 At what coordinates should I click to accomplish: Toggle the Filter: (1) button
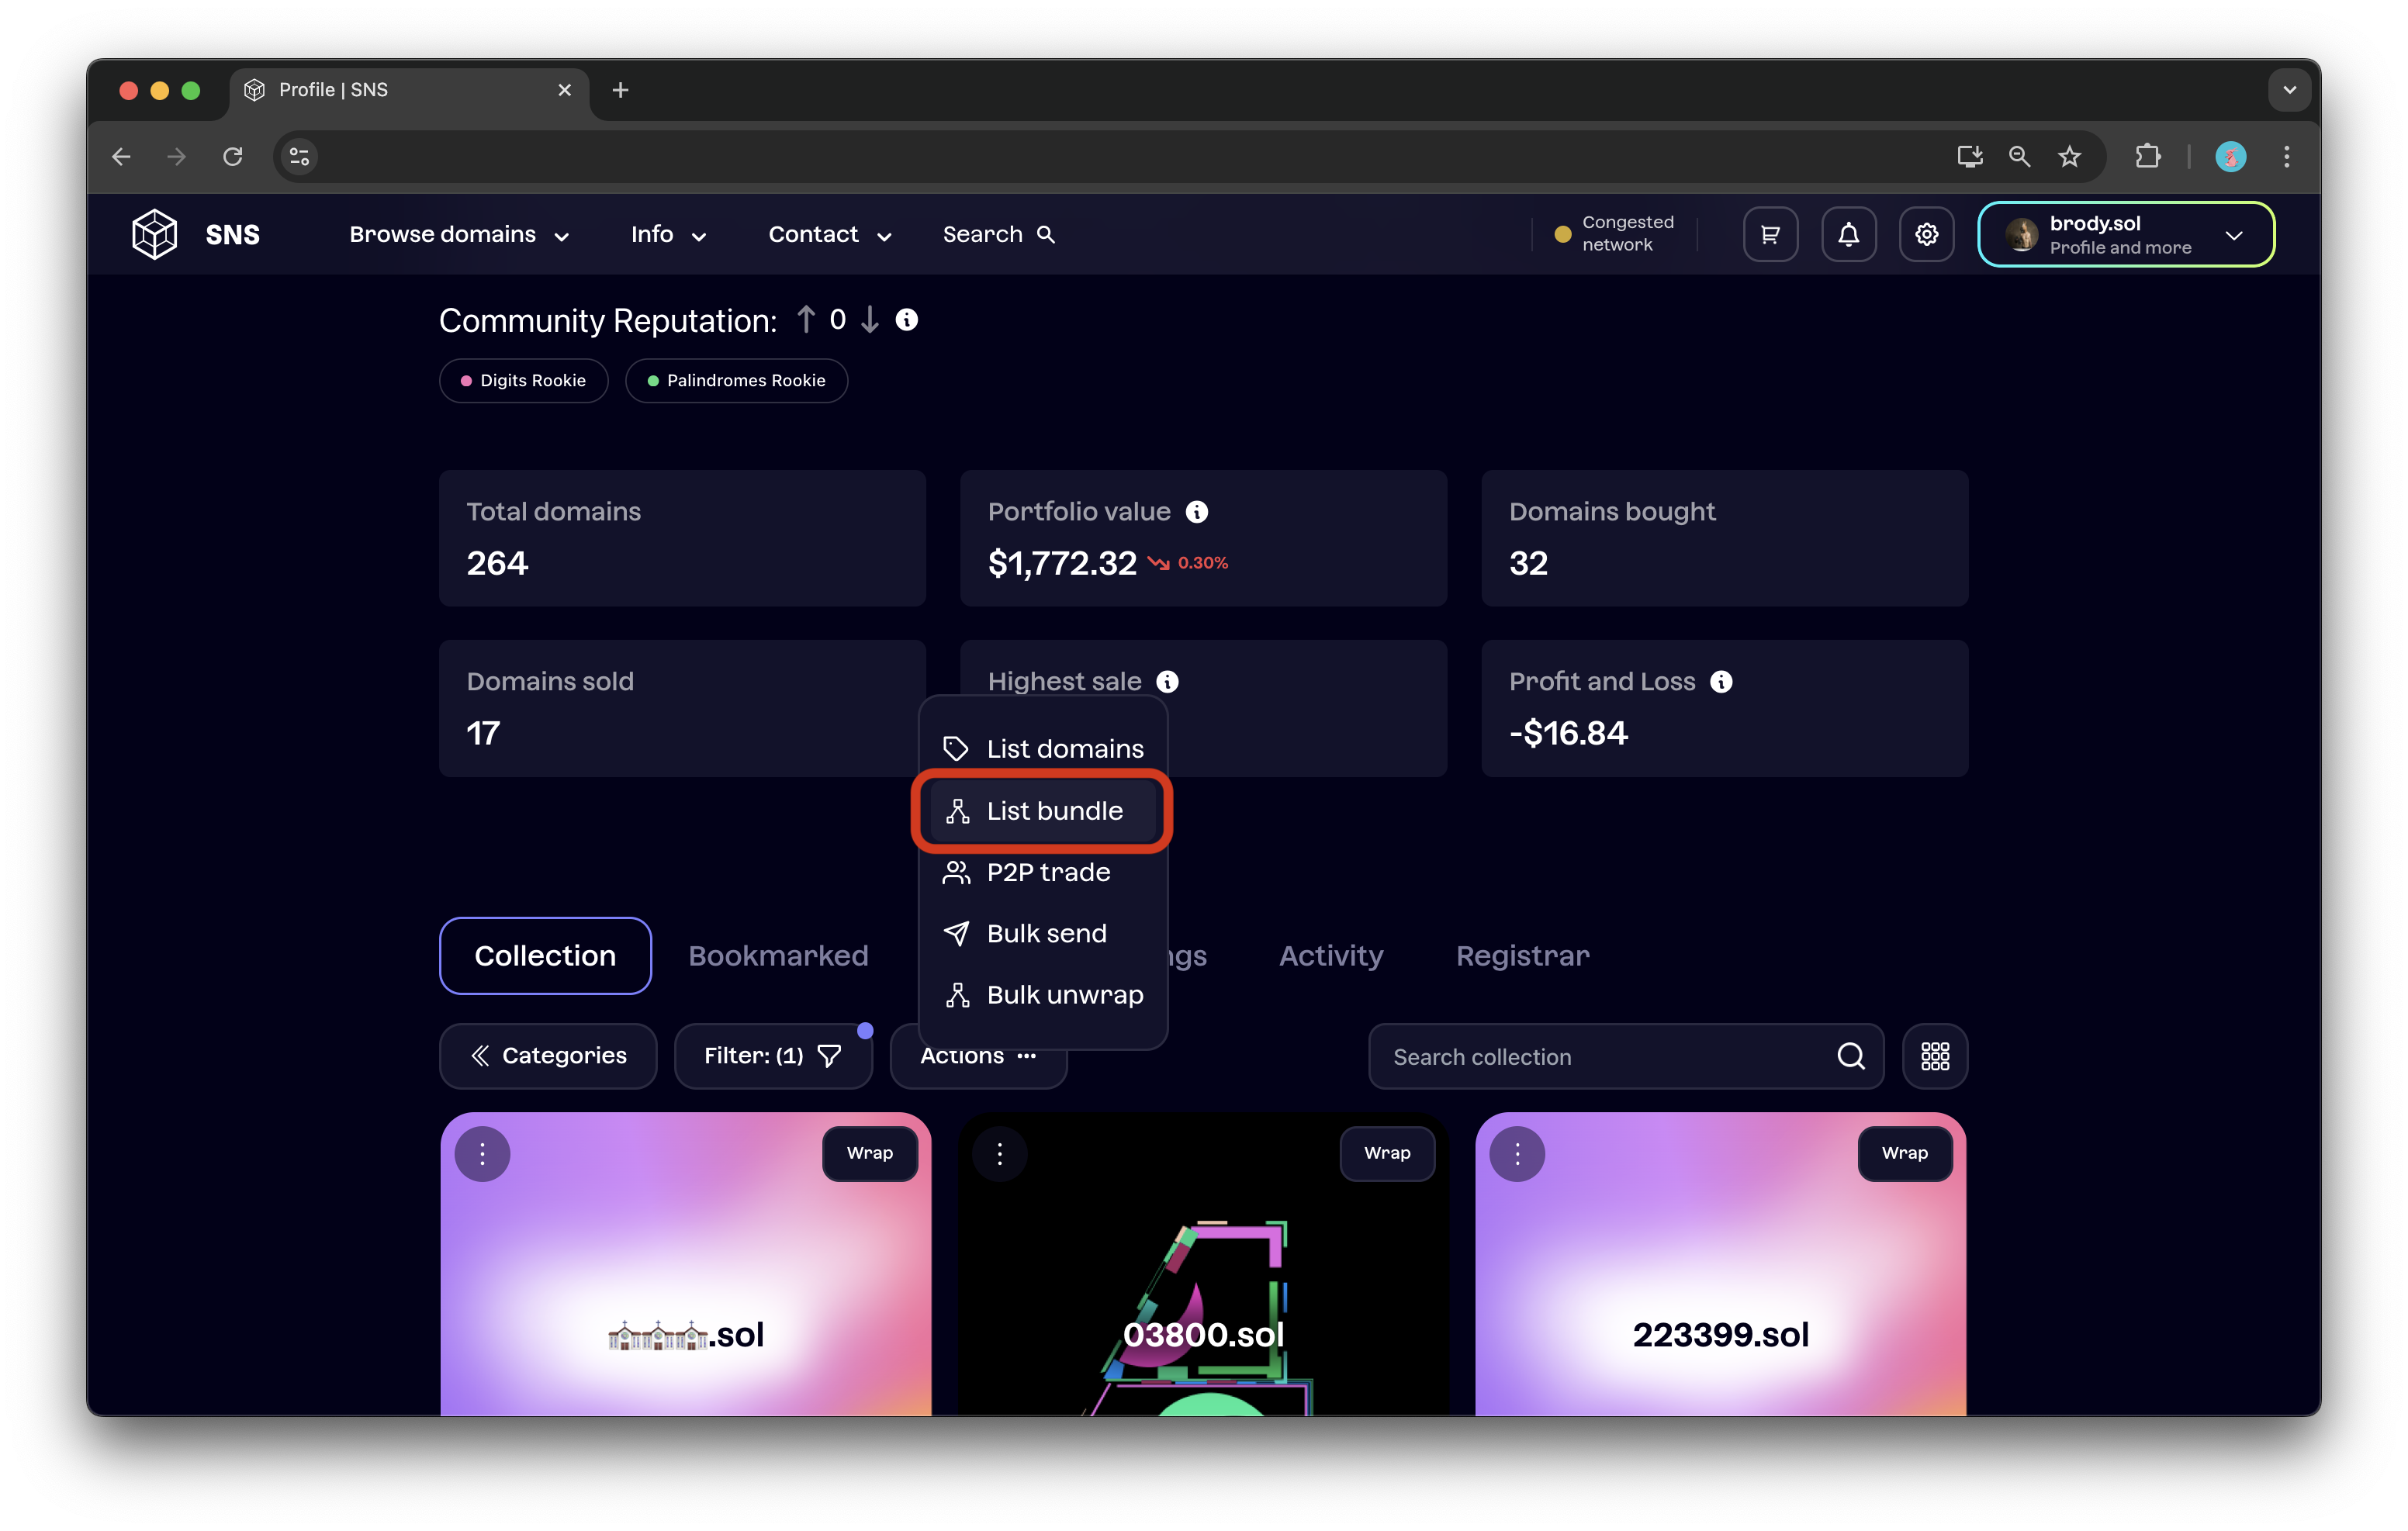click(x=772, y=1056)
